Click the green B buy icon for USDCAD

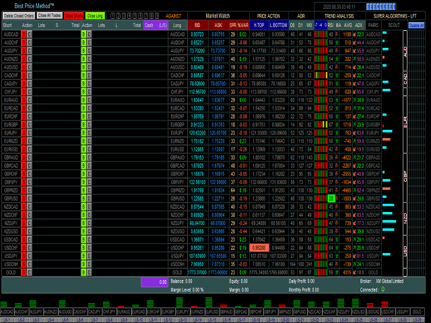pos(84,240)
